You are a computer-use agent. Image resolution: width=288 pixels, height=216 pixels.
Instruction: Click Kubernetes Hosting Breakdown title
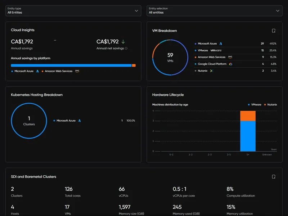tap(37, 95)
